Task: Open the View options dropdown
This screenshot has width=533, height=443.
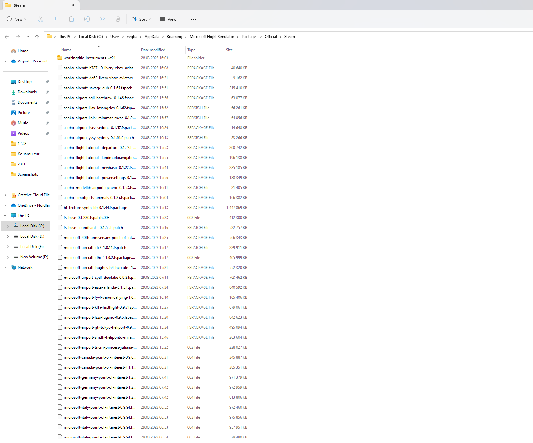Action: (x=170, y=19)
